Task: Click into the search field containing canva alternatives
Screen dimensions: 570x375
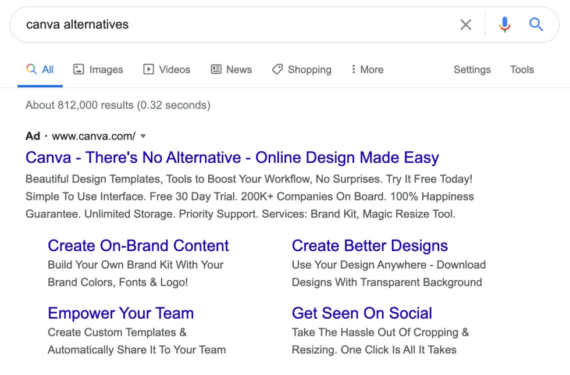Action: (233, 24)
